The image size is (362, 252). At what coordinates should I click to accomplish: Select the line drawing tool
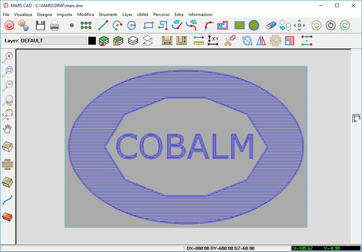pos(103,25)
